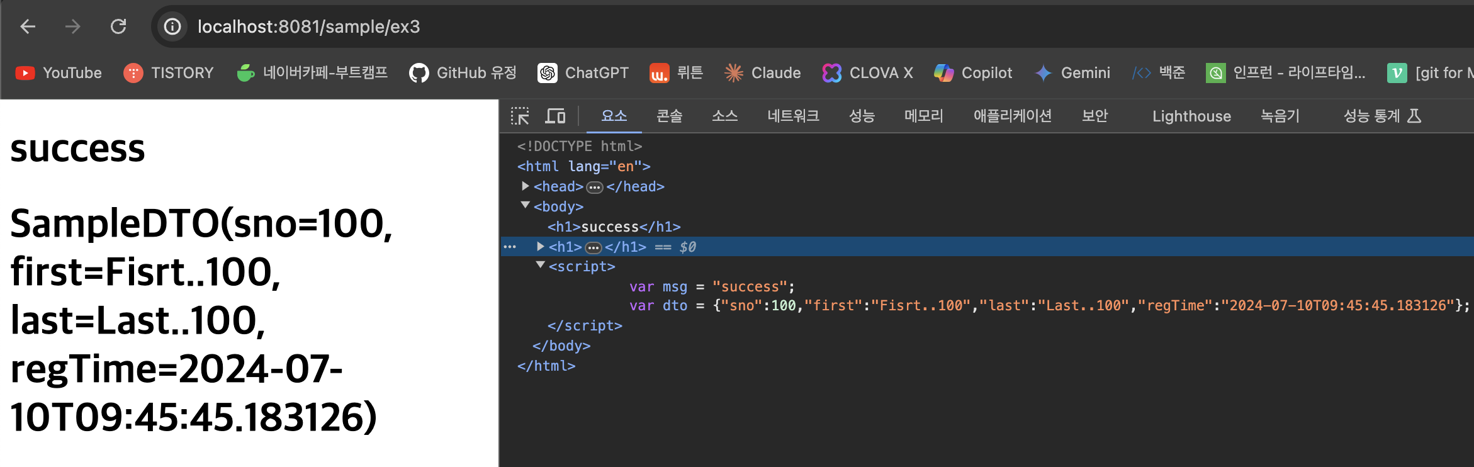This screenshot has height=467, width=1474.
Task: Open the 백준 bookmark
Action: pos(1158,73)
